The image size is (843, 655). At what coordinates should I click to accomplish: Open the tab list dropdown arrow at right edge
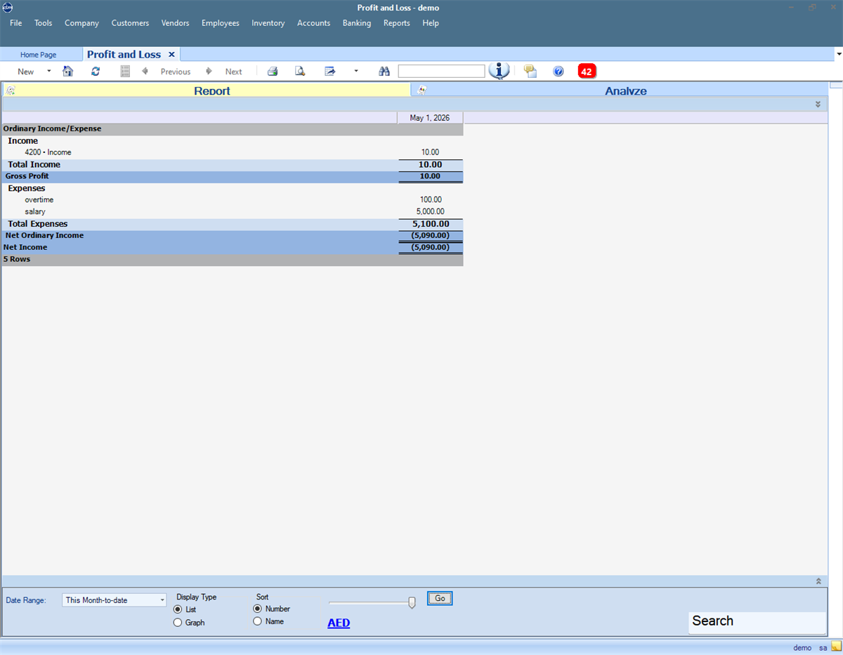[x=839, y=54]
